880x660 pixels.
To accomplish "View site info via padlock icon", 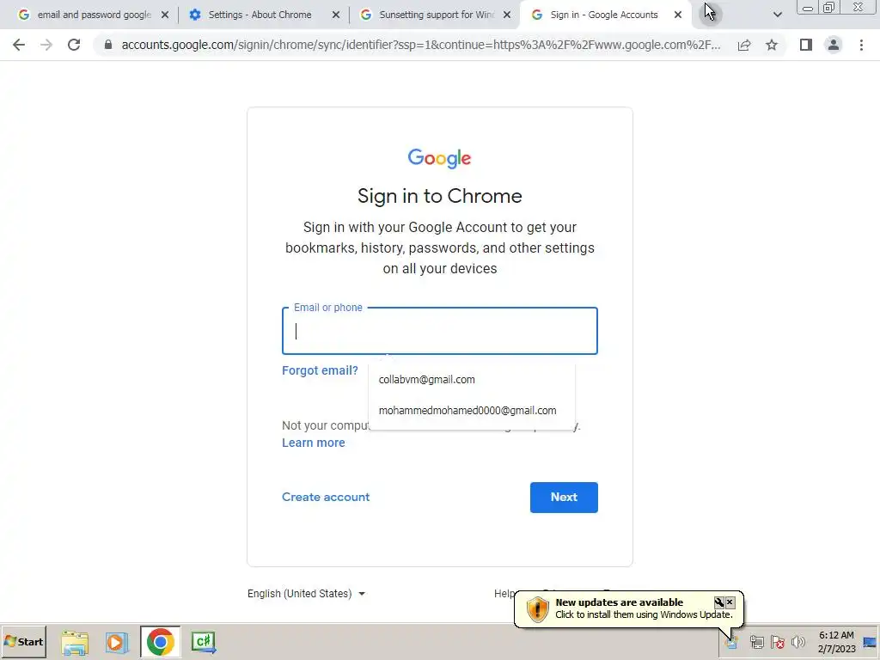I will click(x=108, y=45).
